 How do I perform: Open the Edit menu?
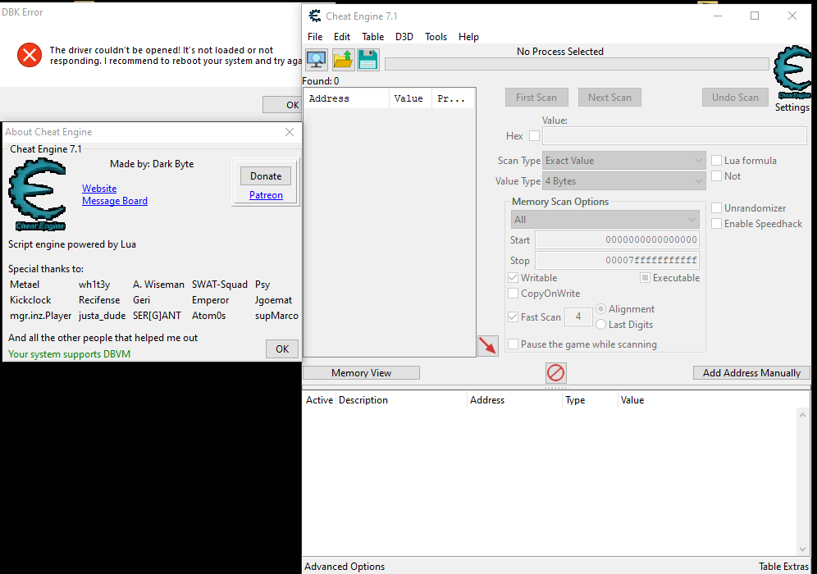coord(342,36)
